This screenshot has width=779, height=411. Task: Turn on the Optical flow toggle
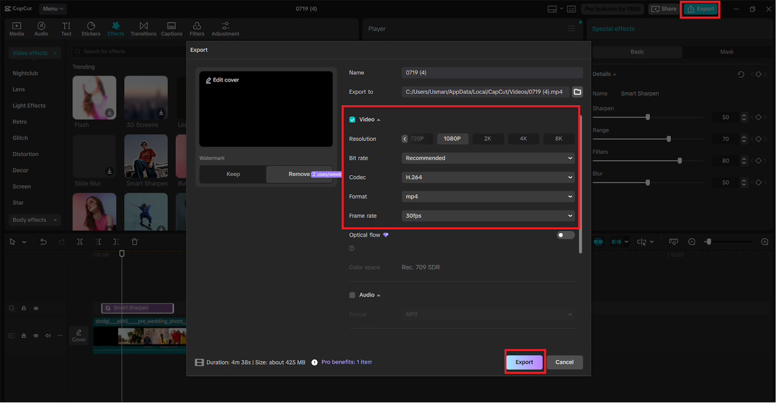point(565,235)
